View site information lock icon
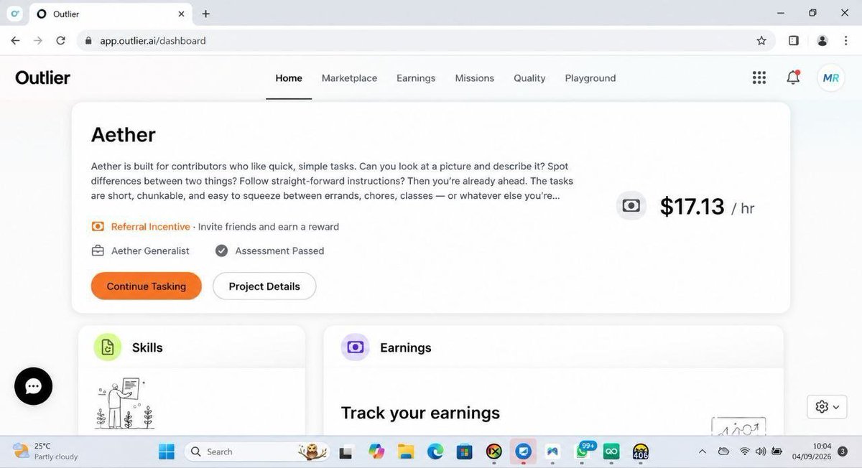Viewport: 862px width, 468px height. pos(89,41)
